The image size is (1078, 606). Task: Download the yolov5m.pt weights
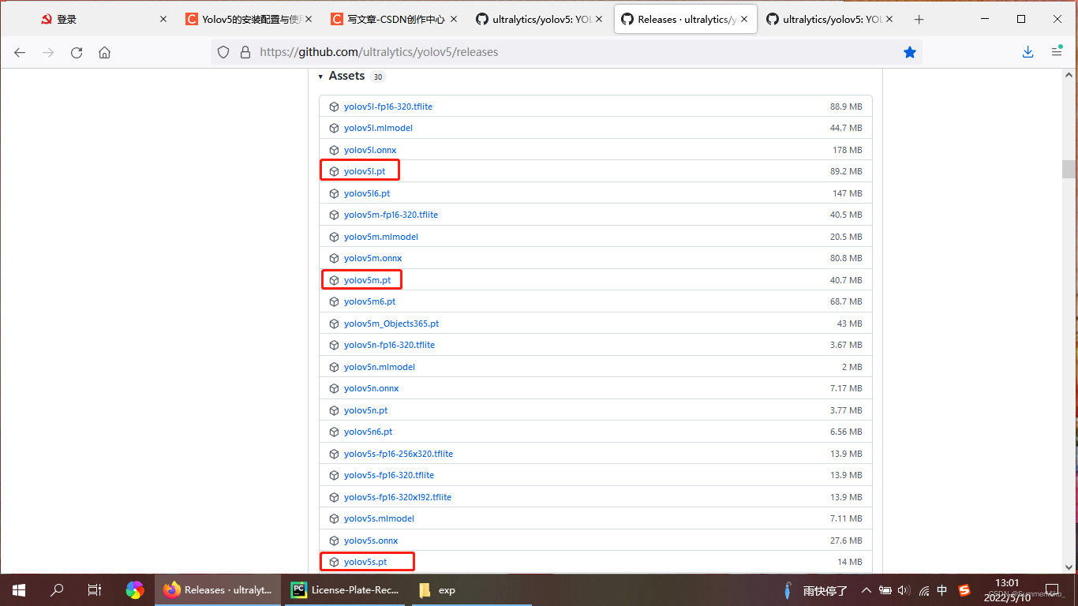pyautogui.click(x=368, y=280)
